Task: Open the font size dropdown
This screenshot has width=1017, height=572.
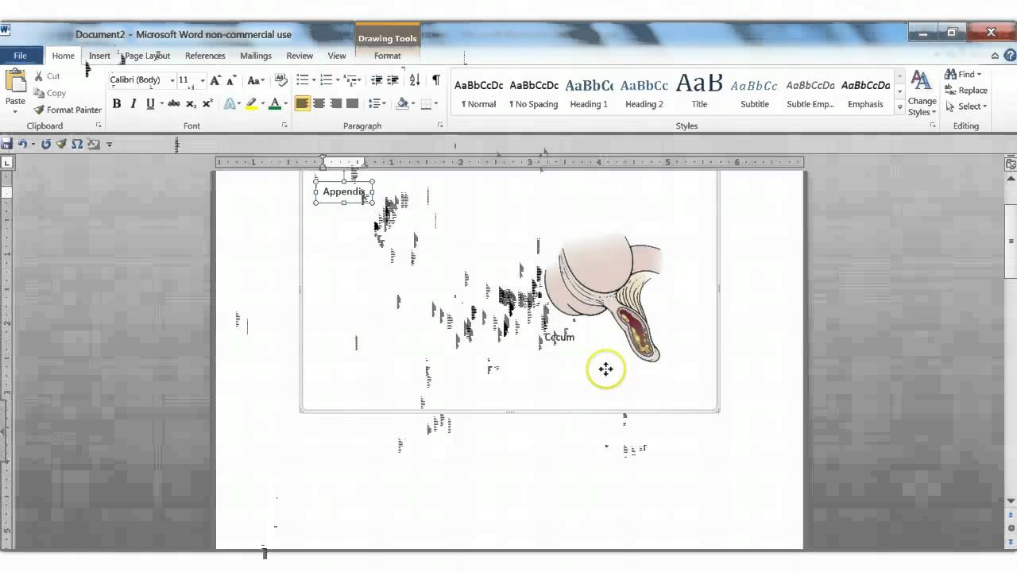Action: pyautogui.click(x=201, y=79)
